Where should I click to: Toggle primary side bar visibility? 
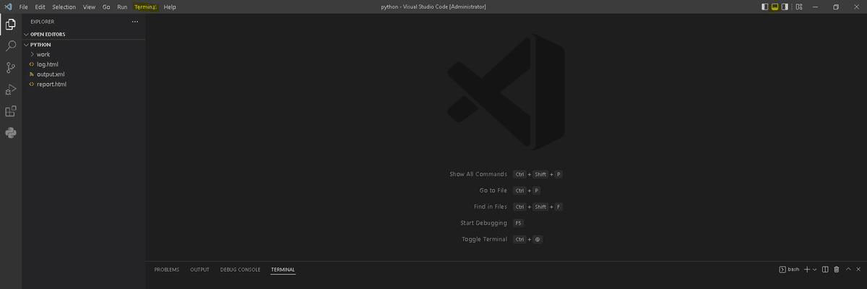point(765,7)
